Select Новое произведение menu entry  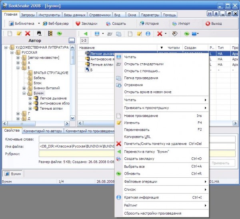tap(162, 116)
